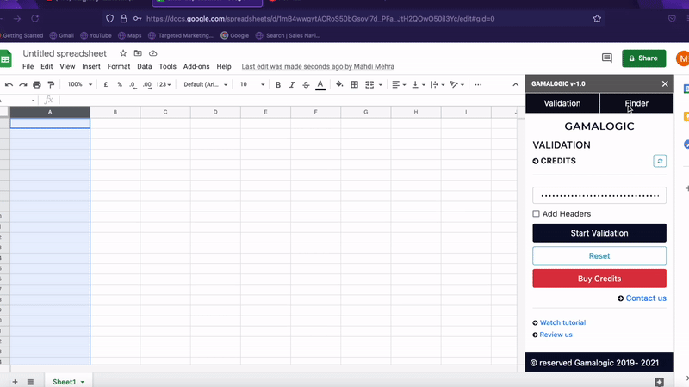689x387 pixels.
Task: Click the Move to folder icon
Action: click(x=138, y=53)
